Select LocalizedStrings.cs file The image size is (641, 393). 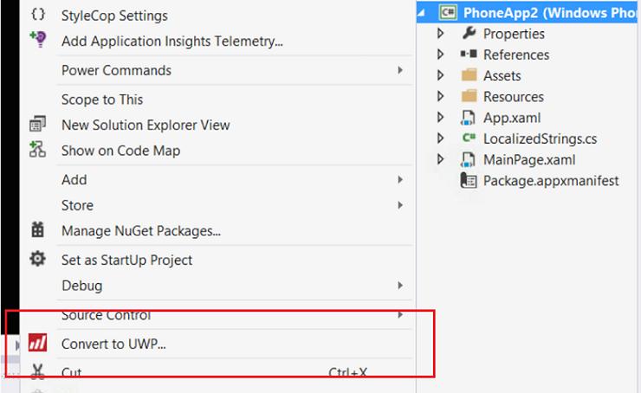[540, 139]
